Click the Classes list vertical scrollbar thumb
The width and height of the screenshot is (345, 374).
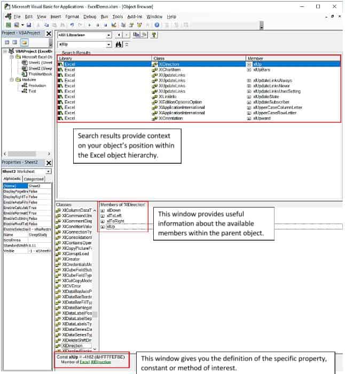(95, 314)
